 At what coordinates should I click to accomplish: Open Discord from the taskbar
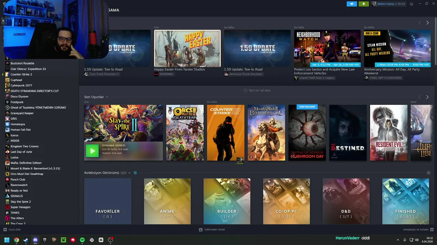click(x=35, y=240)
